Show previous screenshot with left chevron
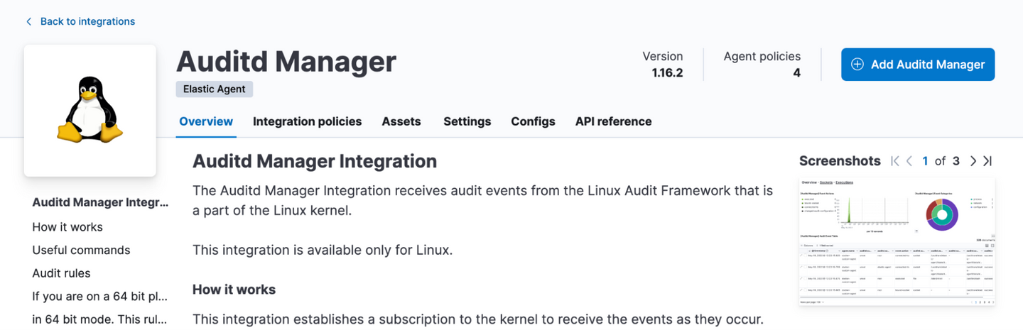The height and width of the screenshot is (330, 1023). point(909,161)
